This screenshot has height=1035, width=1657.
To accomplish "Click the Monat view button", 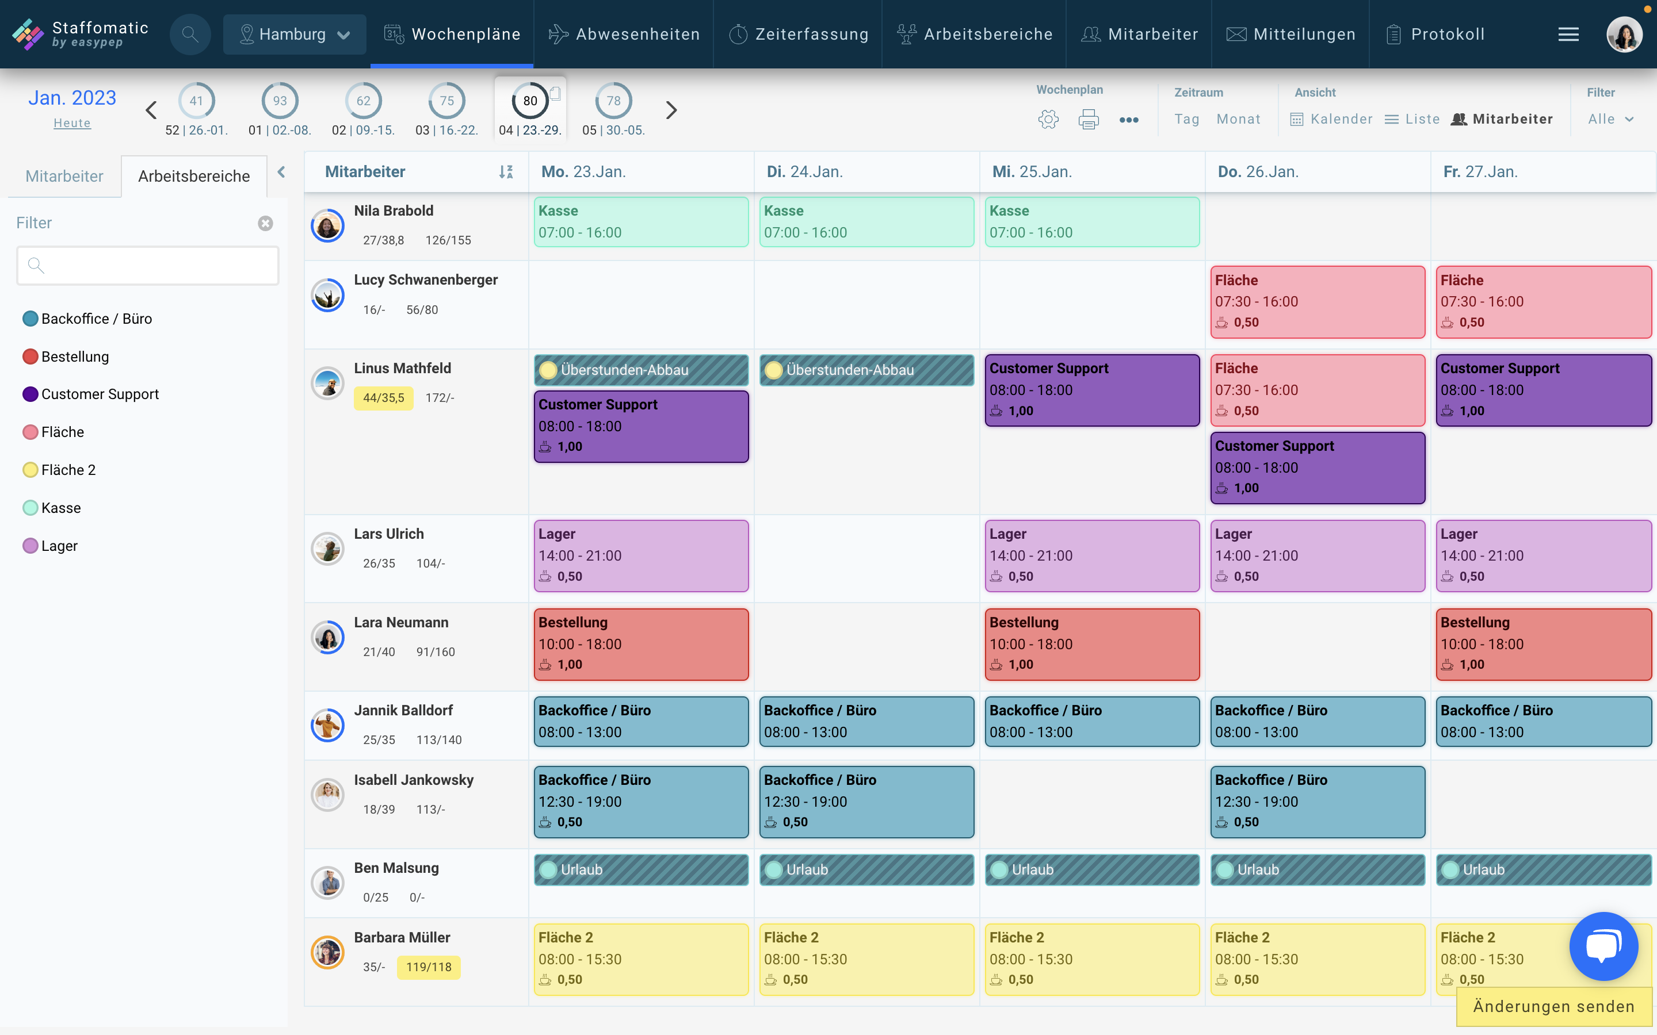I will (1238, 117).
